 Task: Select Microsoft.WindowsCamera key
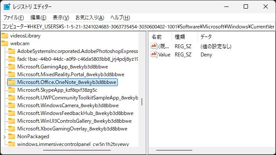point(68,105)
